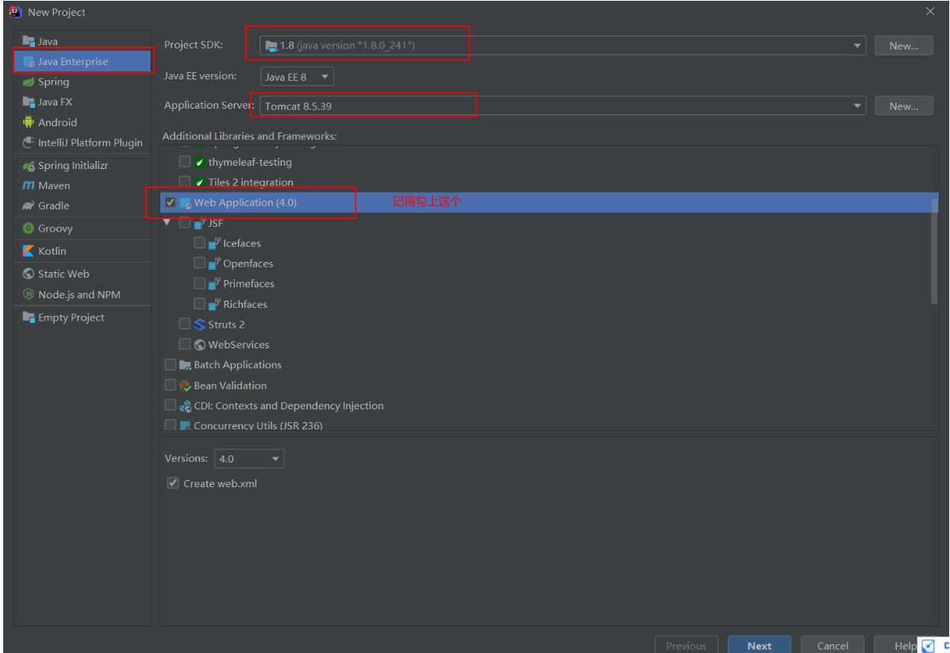Click the Maven m icon
Image resolution: width=950 pixels, height=653 pixels.
point(29,186)
